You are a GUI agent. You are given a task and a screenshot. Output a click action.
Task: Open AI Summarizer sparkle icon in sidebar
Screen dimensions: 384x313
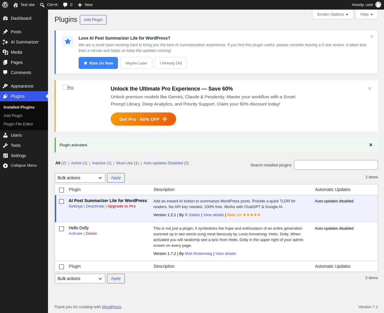click(x=5, y=42)
